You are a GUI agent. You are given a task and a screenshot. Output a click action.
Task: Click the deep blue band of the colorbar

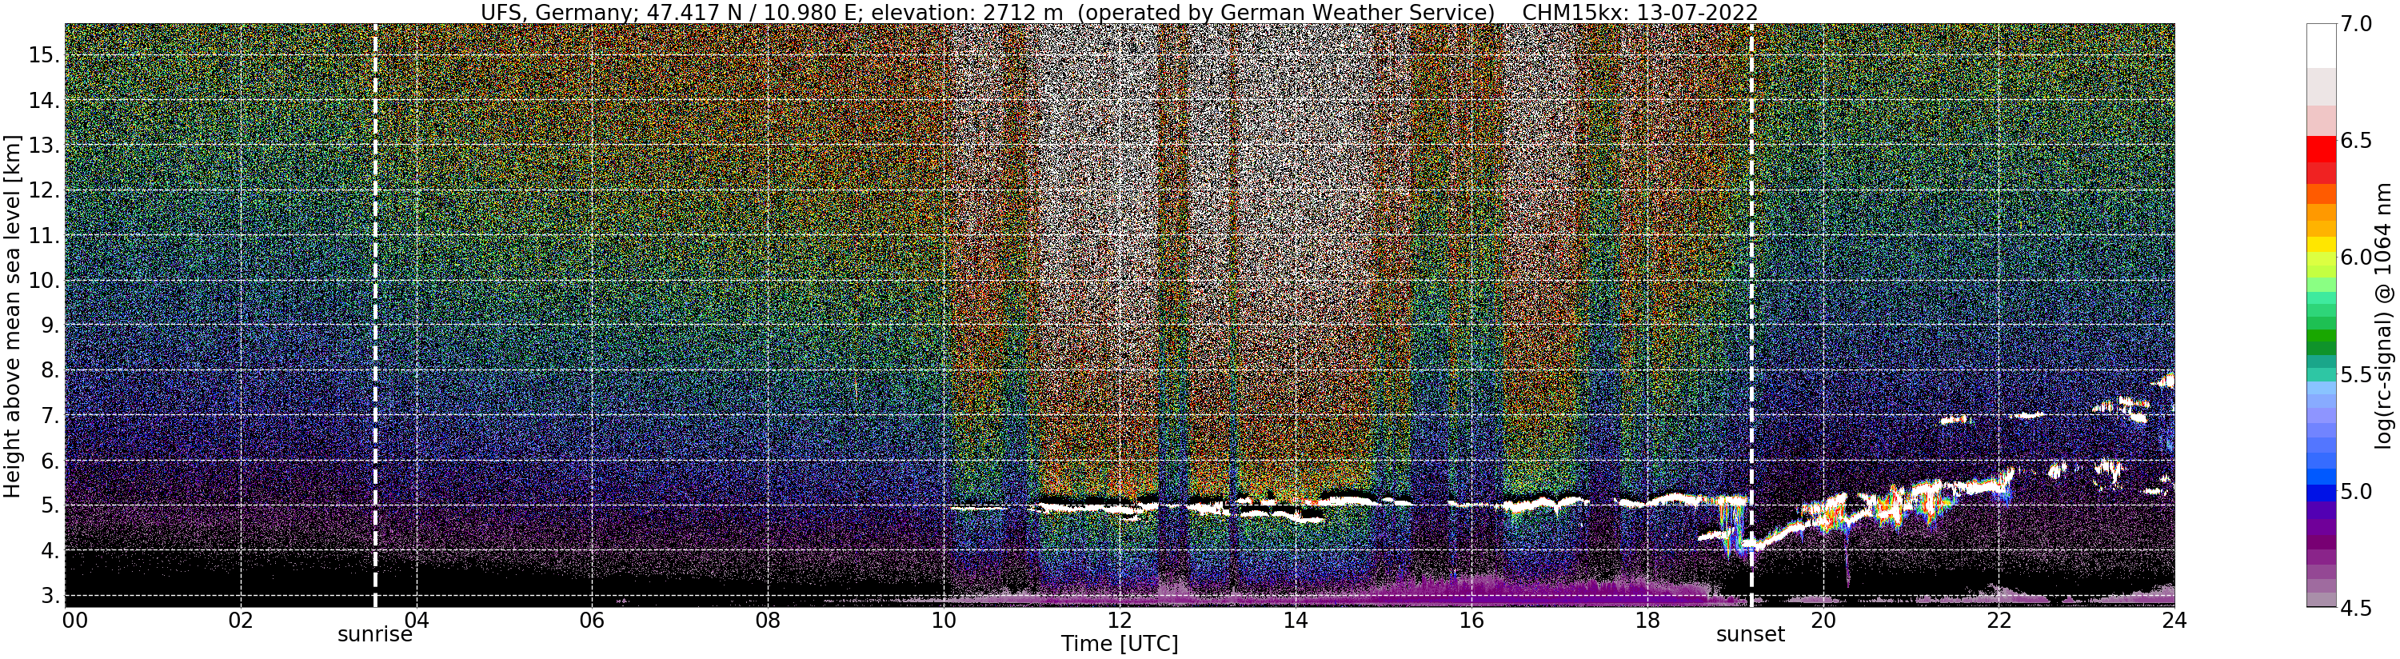(x=2320, y=492)
